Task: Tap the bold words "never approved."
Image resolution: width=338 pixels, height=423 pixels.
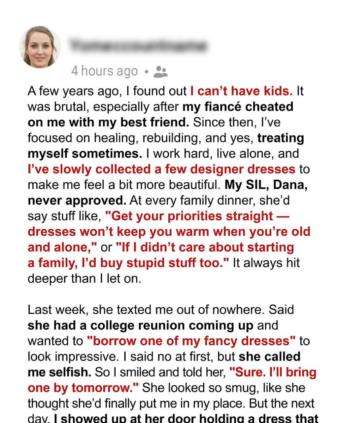Action: pos(77,200)
